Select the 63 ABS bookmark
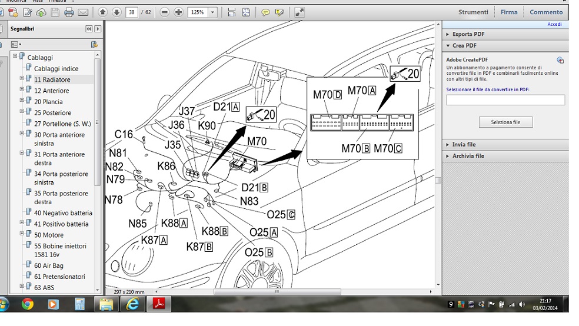 [44, 288]
